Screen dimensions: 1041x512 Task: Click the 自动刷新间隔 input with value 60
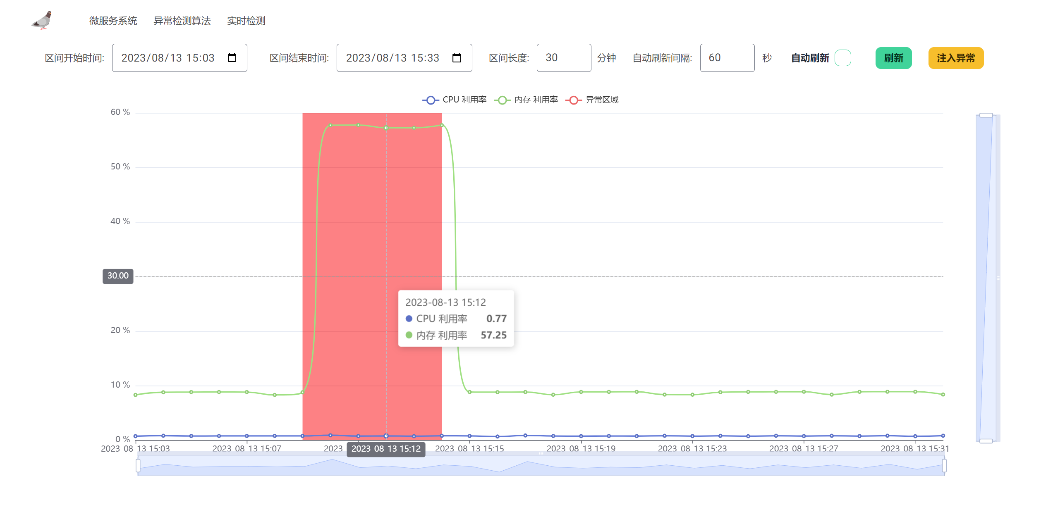coord(727,58)
